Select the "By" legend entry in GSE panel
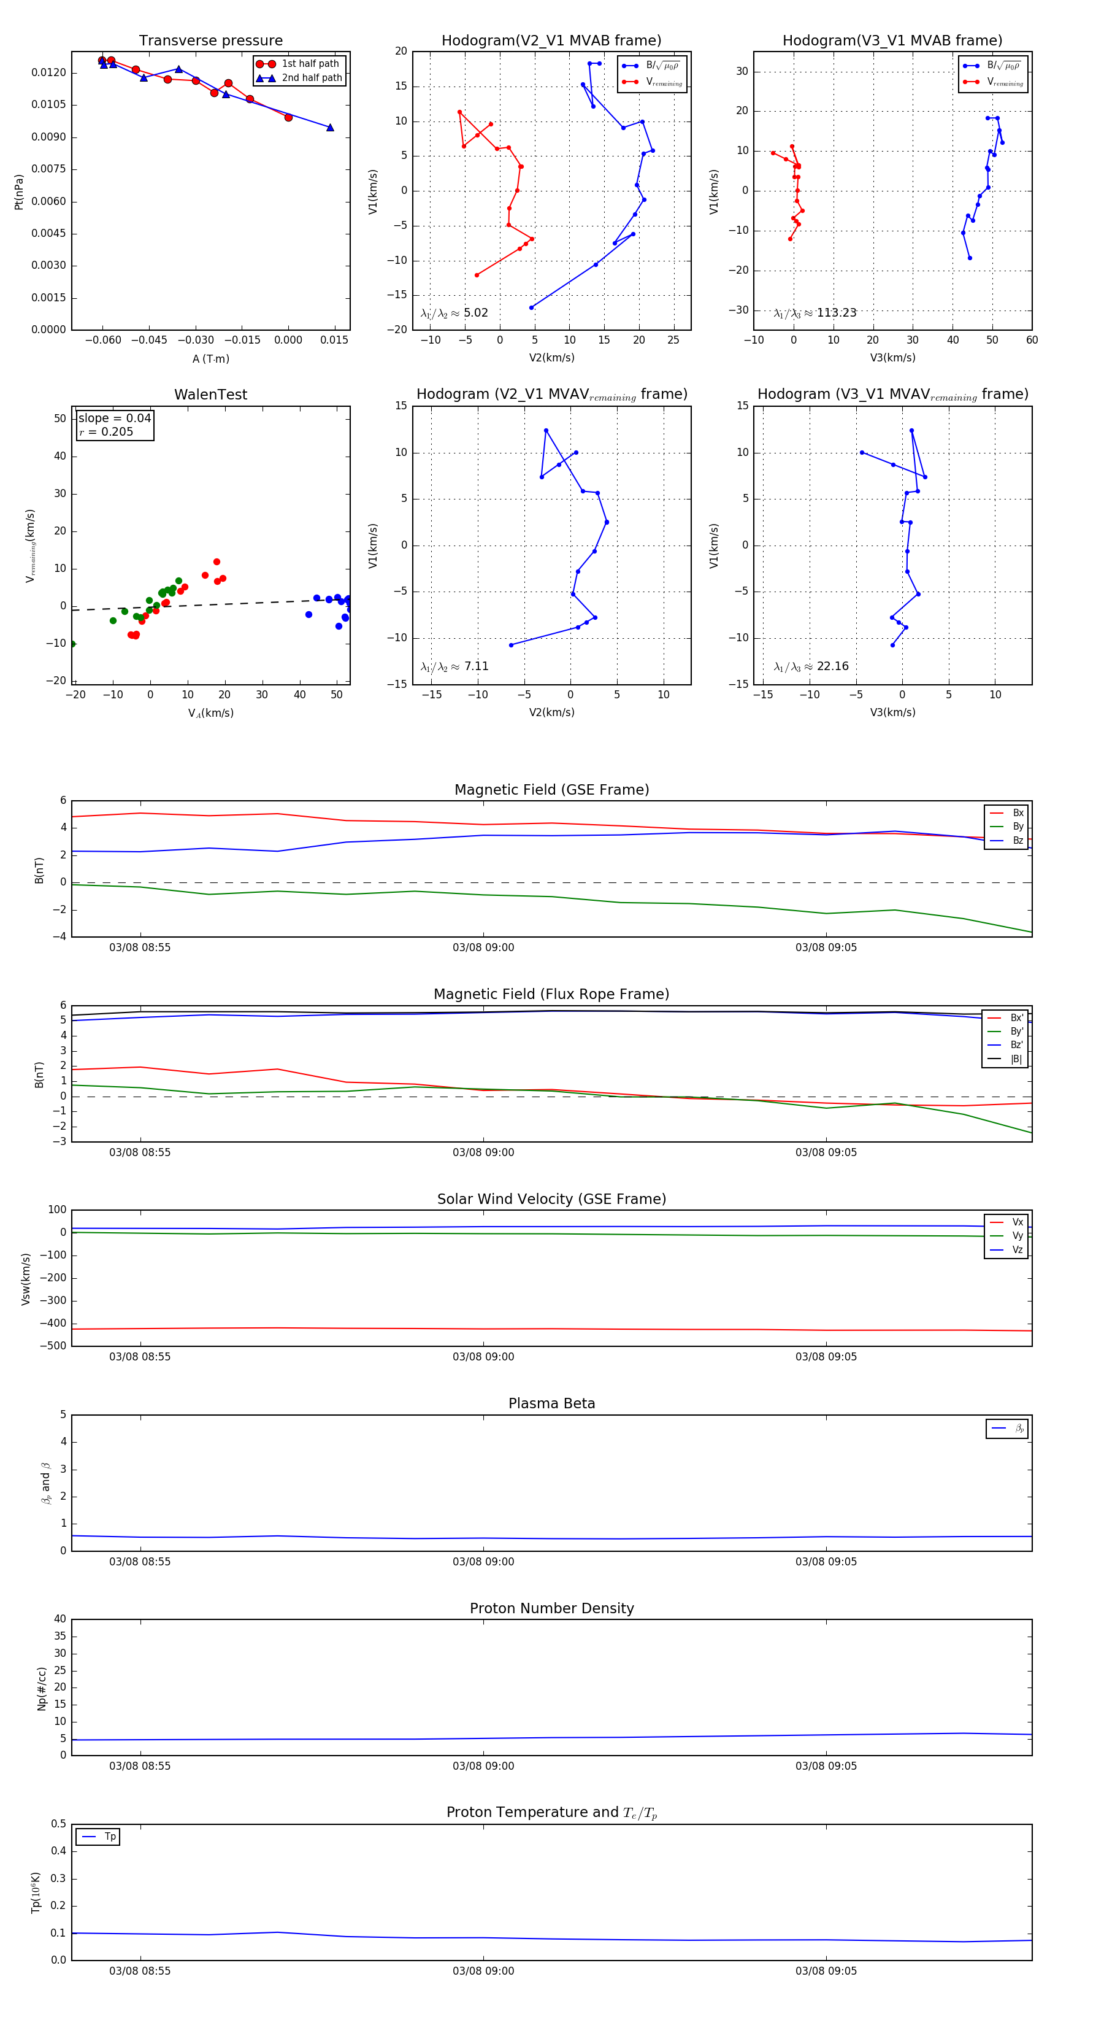This screenshot has height=2025, width=1104. pyautogui.click(x=1006, y=827)
